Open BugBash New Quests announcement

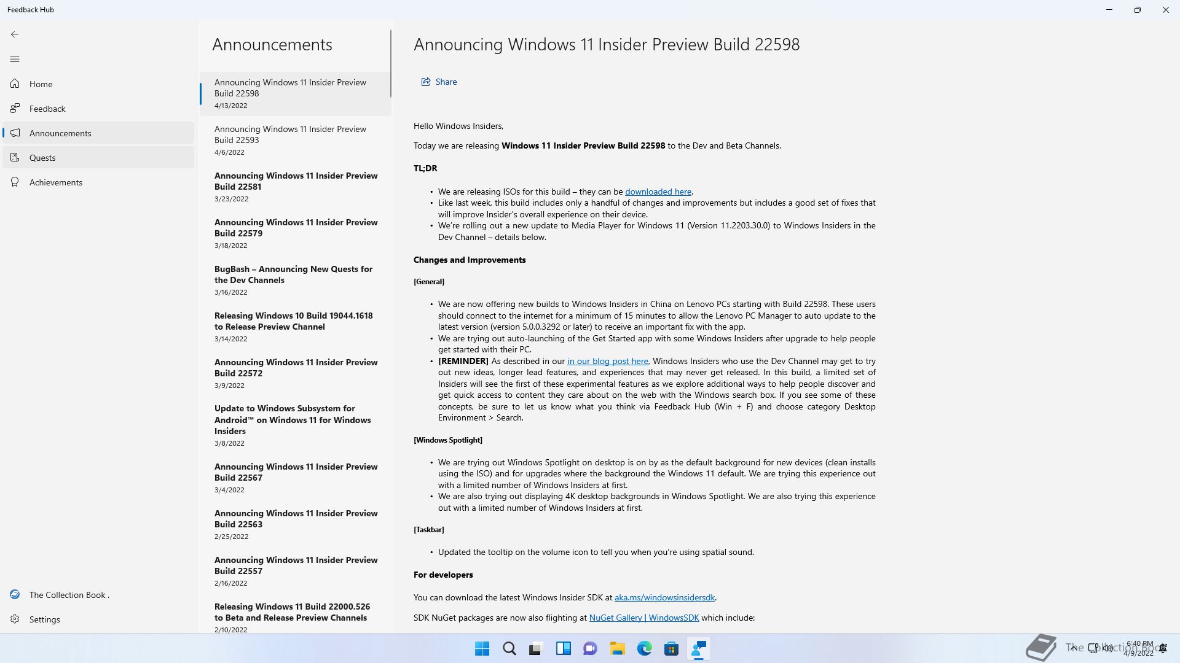[x=296, y=280]
